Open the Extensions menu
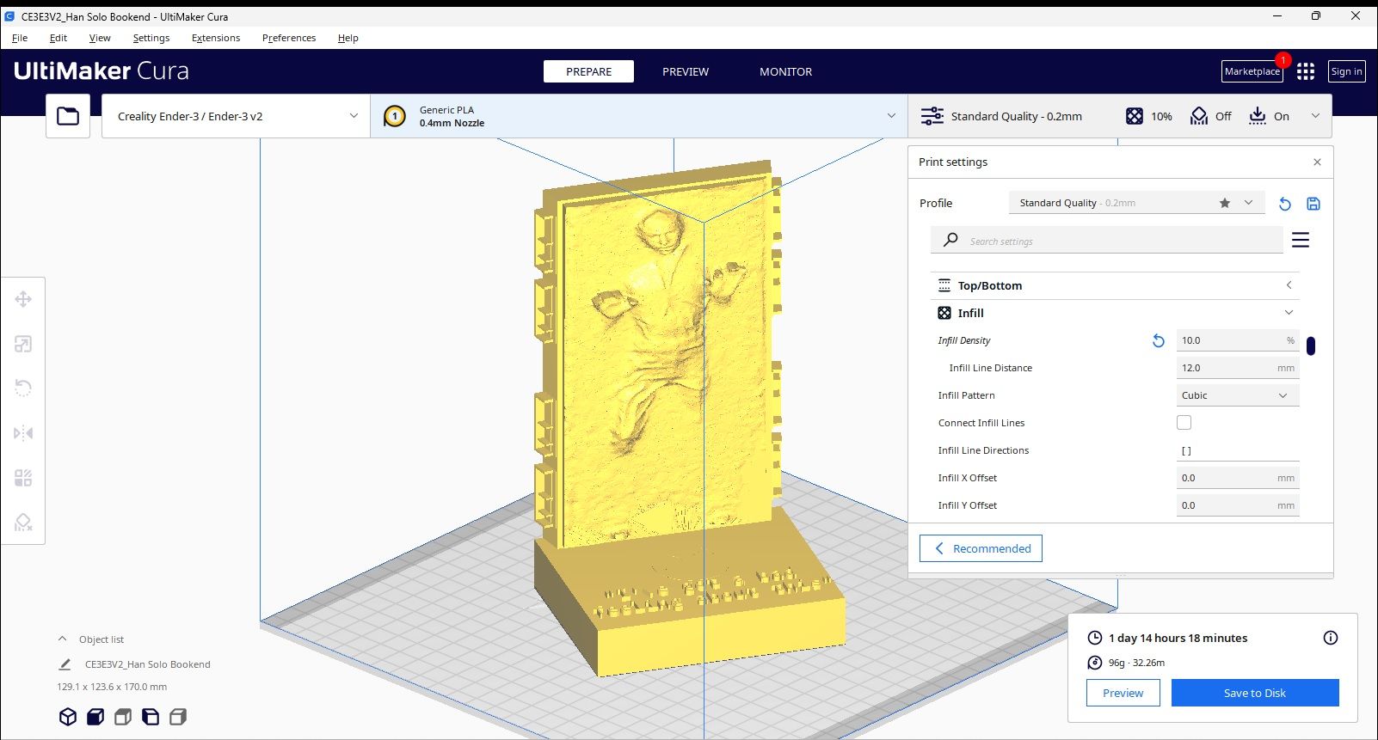1378x740 pixels. pos(216,38)
